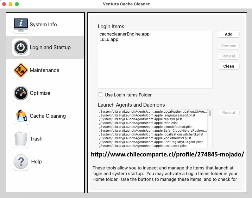
Task: Open the Maintenance construction sign icon
Action: click(21, 70)
